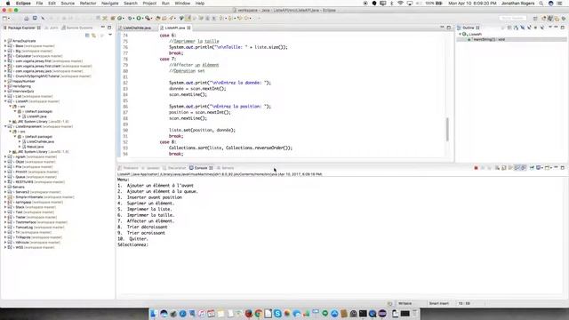Screen dimensions: 569x320
Task: Open the Navigate menu
Action: (109, 4)
